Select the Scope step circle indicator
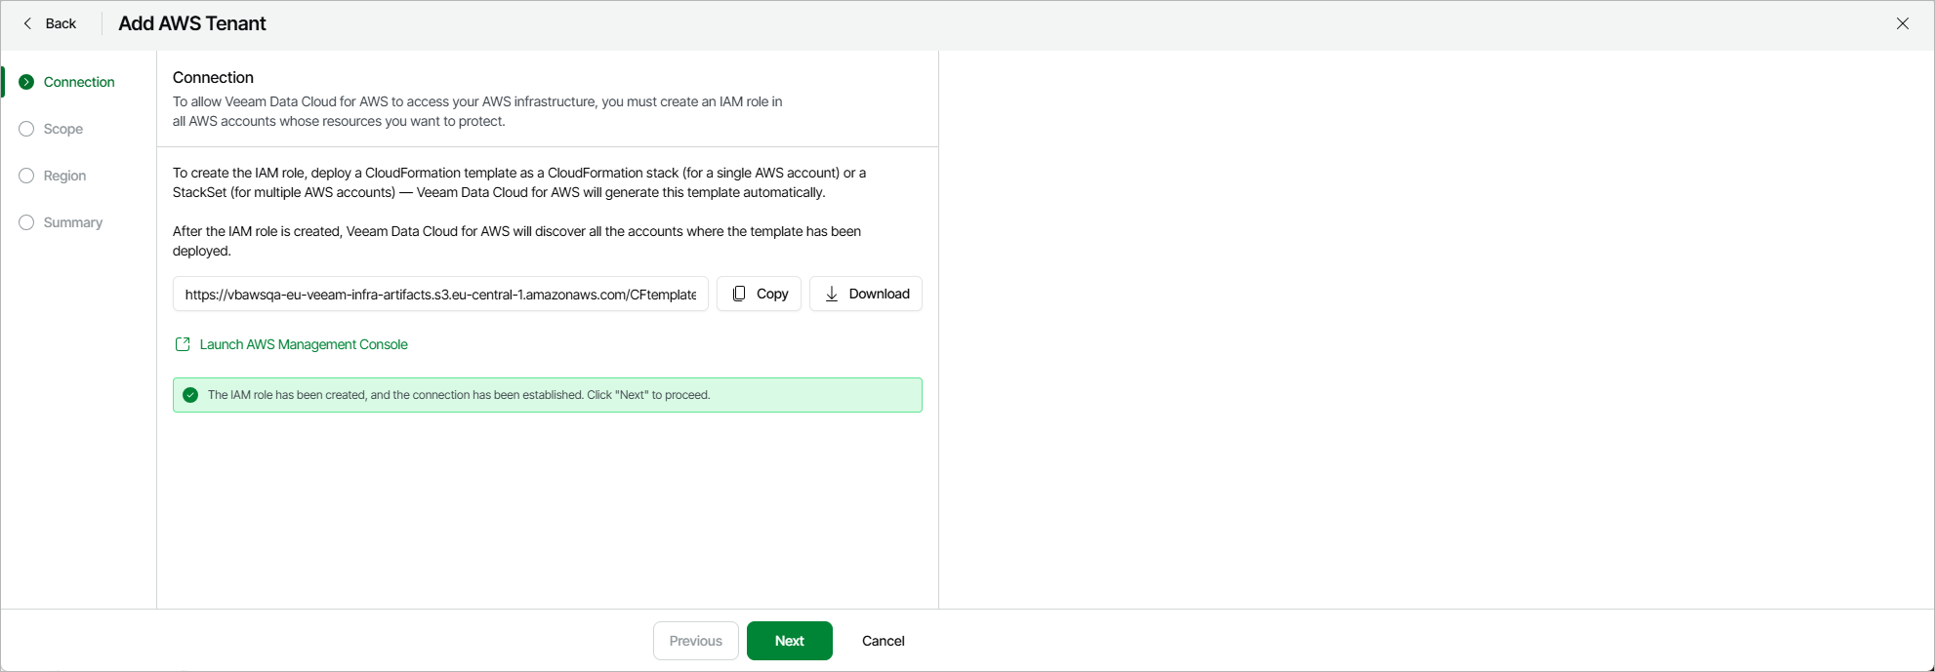Image resolution: width=1935 pixels, height=672 pixels. coord(26,129)
